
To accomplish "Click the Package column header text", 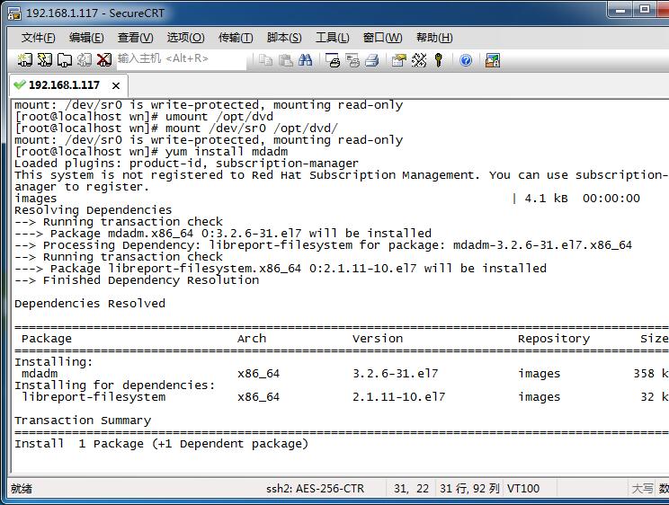I will pyautogui.click(x=47, y=339).
